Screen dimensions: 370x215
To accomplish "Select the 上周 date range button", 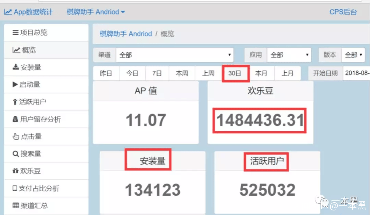I will coord(208,73).
